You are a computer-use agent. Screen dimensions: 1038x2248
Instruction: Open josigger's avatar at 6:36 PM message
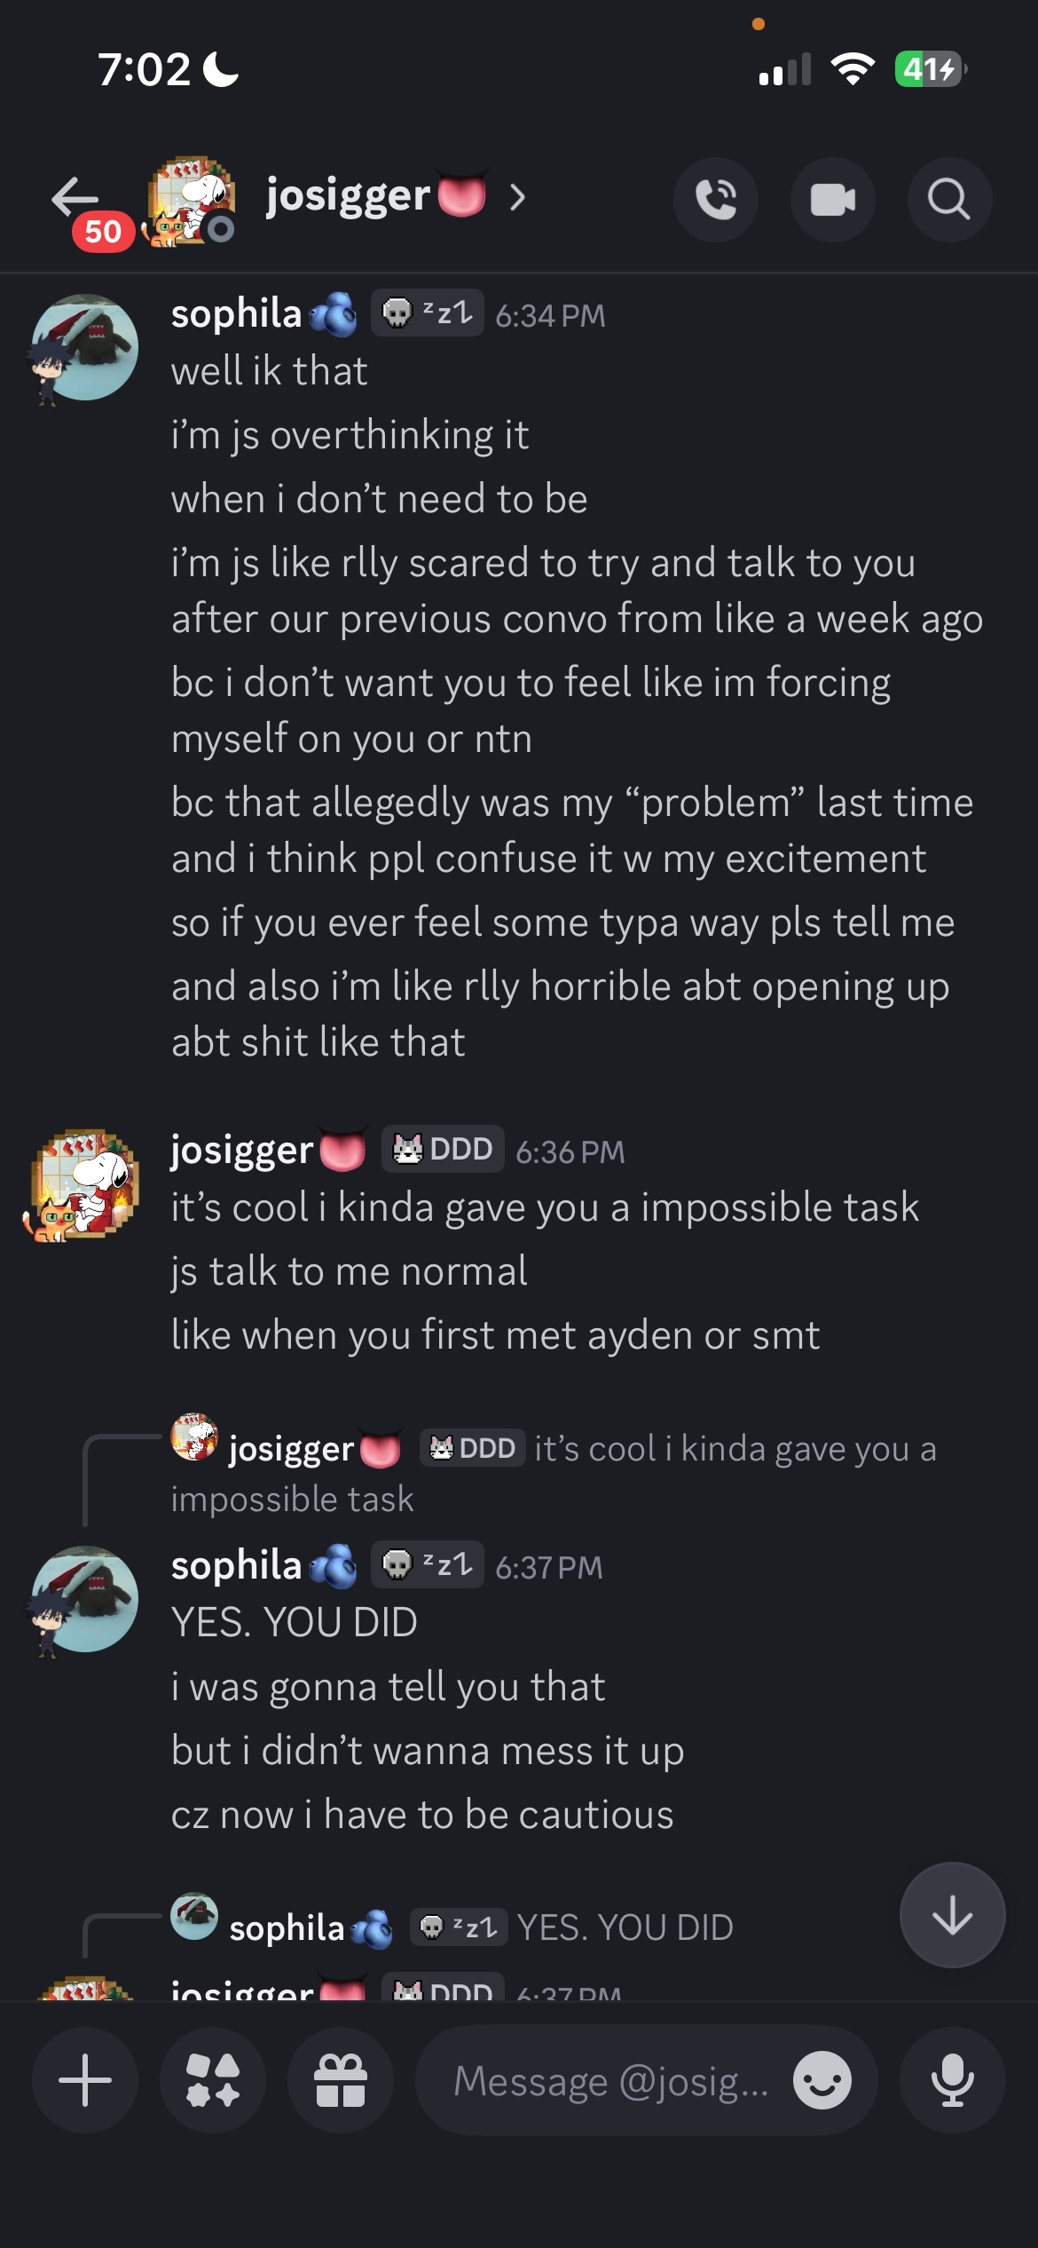tap(85, 1183)
